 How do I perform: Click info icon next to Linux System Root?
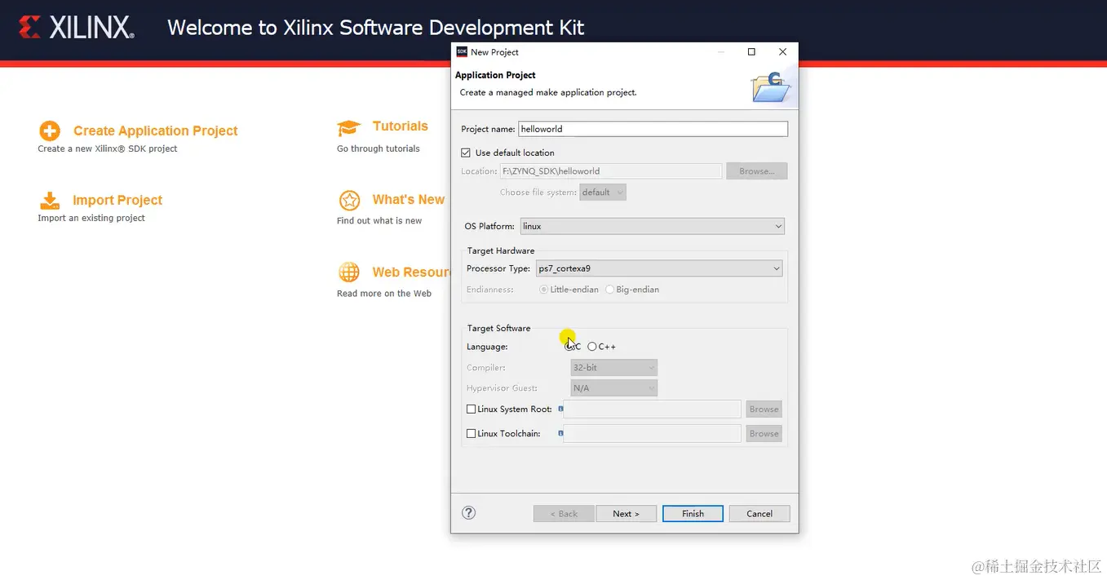click(560, 409)
